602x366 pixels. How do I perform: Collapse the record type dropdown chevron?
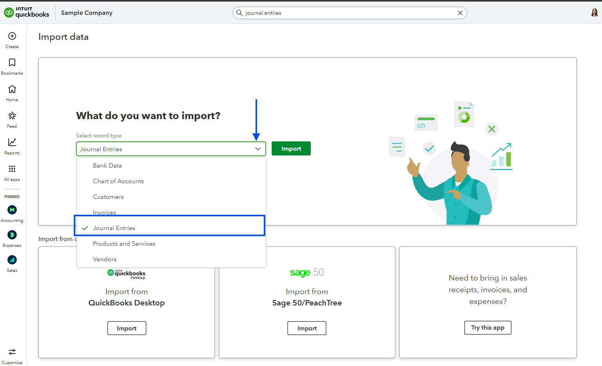coord(258,149)
